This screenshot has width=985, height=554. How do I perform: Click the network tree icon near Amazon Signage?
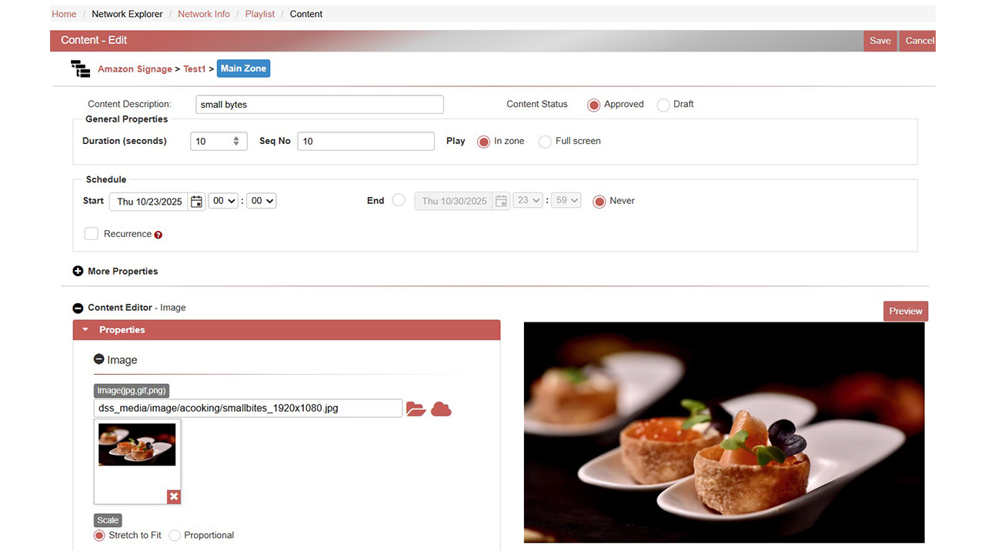pos(80,68)
